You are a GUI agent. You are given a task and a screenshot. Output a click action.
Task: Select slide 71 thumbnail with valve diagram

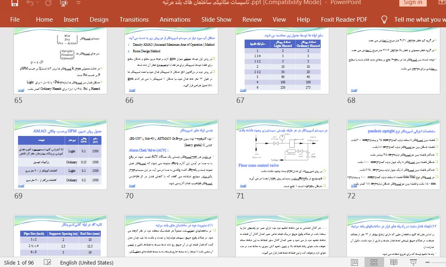pyautogui.click(x=282, y=154)
